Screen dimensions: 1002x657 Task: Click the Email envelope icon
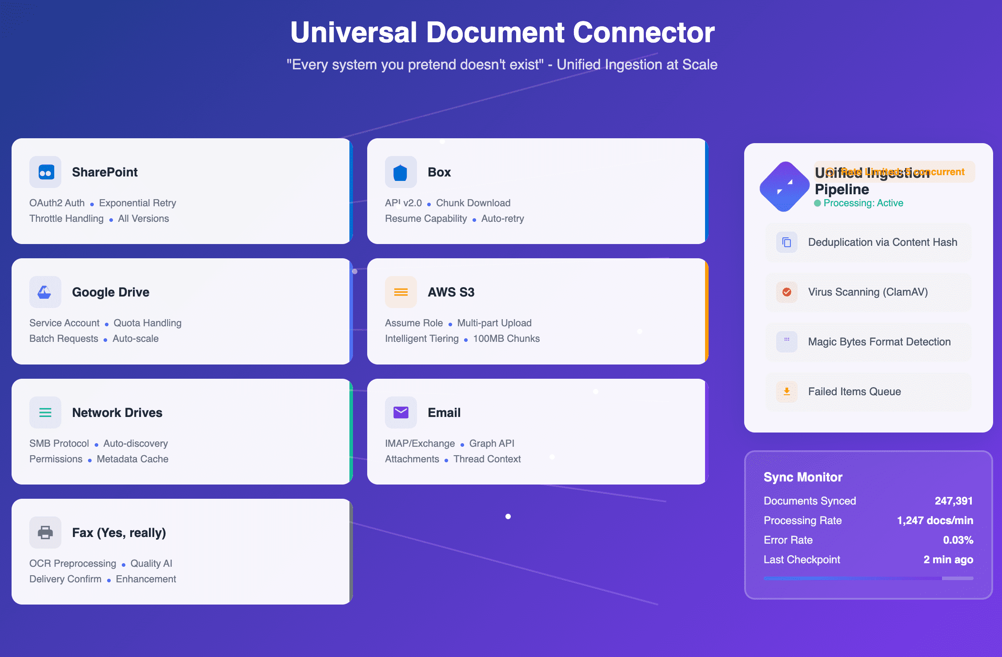coord(401,413)
